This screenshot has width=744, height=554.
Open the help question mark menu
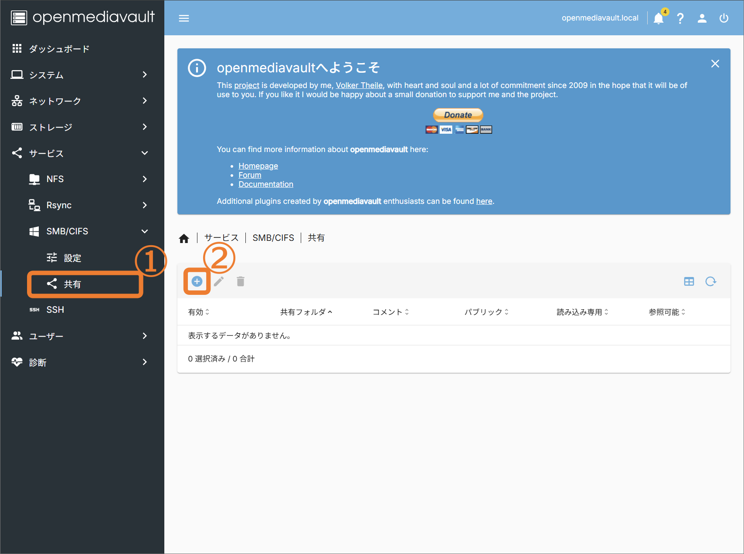click(x=680, y=18)
